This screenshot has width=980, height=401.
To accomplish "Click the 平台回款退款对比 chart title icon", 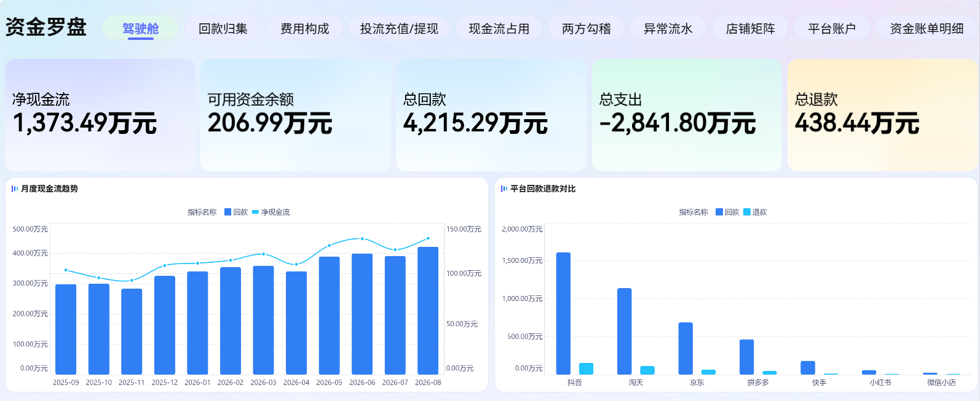I will [x=504, y=189].
